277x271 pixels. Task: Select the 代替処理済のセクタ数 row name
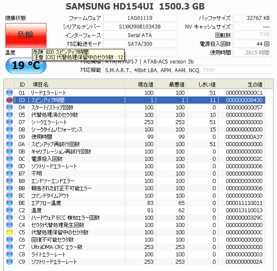coord(55,115)
